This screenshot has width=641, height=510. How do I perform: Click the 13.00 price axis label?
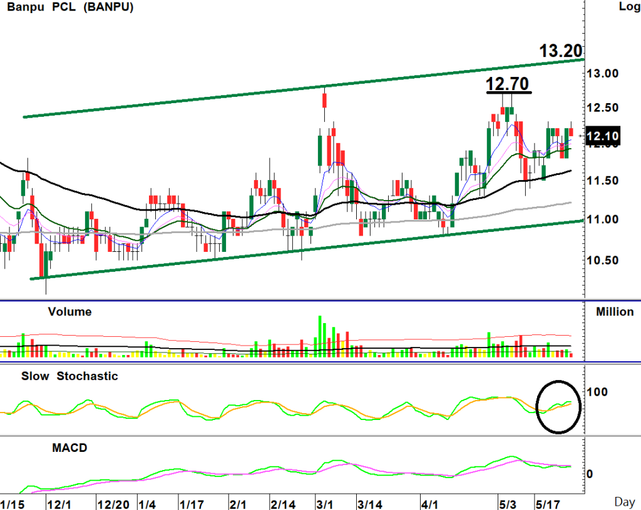coord(603,74)
